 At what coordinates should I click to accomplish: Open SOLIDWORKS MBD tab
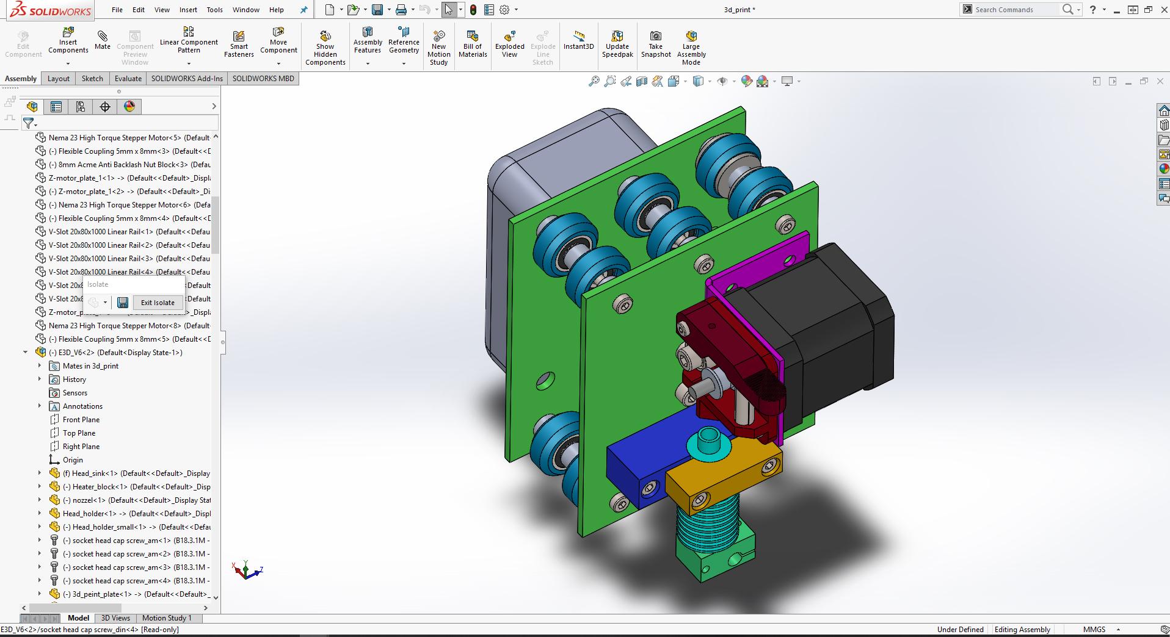point(263,78)
